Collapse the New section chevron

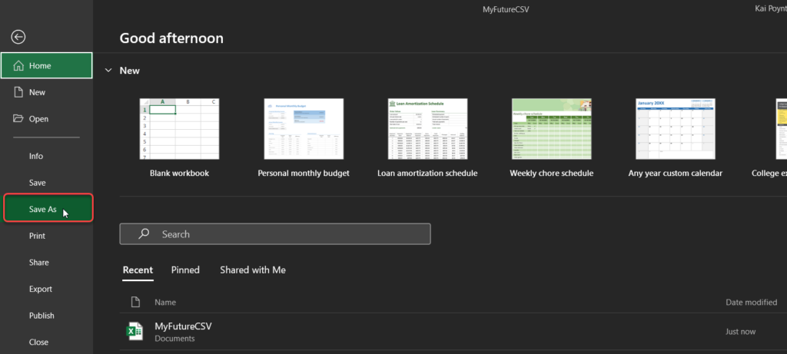(x=108, y=71)
